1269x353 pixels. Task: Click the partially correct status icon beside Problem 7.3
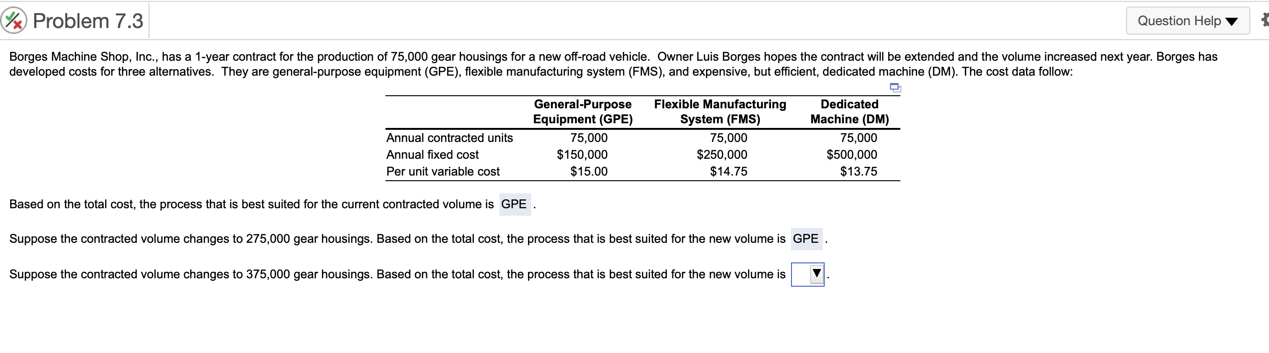14,21
